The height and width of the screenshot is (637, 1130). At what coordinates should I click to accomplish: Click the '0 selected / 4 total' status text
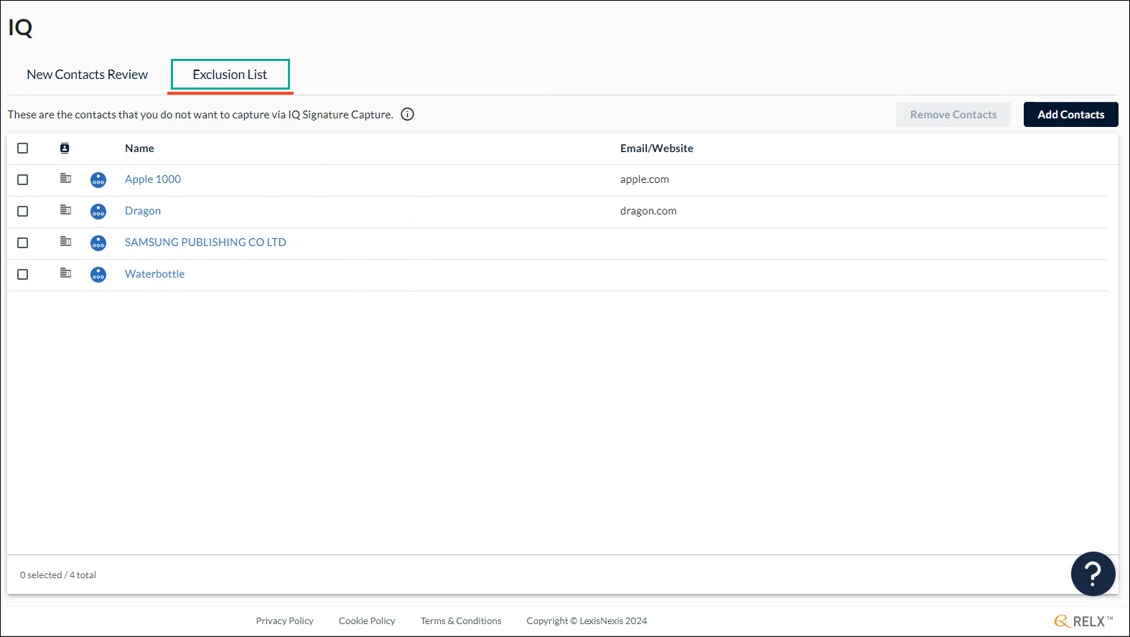[x=58, y=575]
